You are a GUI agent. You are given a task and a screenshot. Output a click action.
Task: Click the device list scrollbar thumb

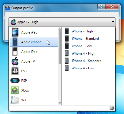[x=60, y=47]
